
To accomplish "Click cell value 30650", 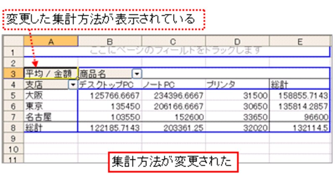I will click(237, 106).
